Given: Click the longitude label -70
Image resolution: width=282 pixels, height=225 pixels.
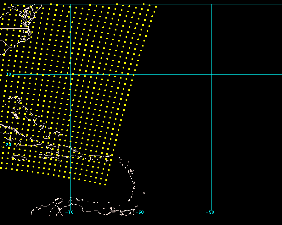Looking at the screenshot, I should pos(70,212).
